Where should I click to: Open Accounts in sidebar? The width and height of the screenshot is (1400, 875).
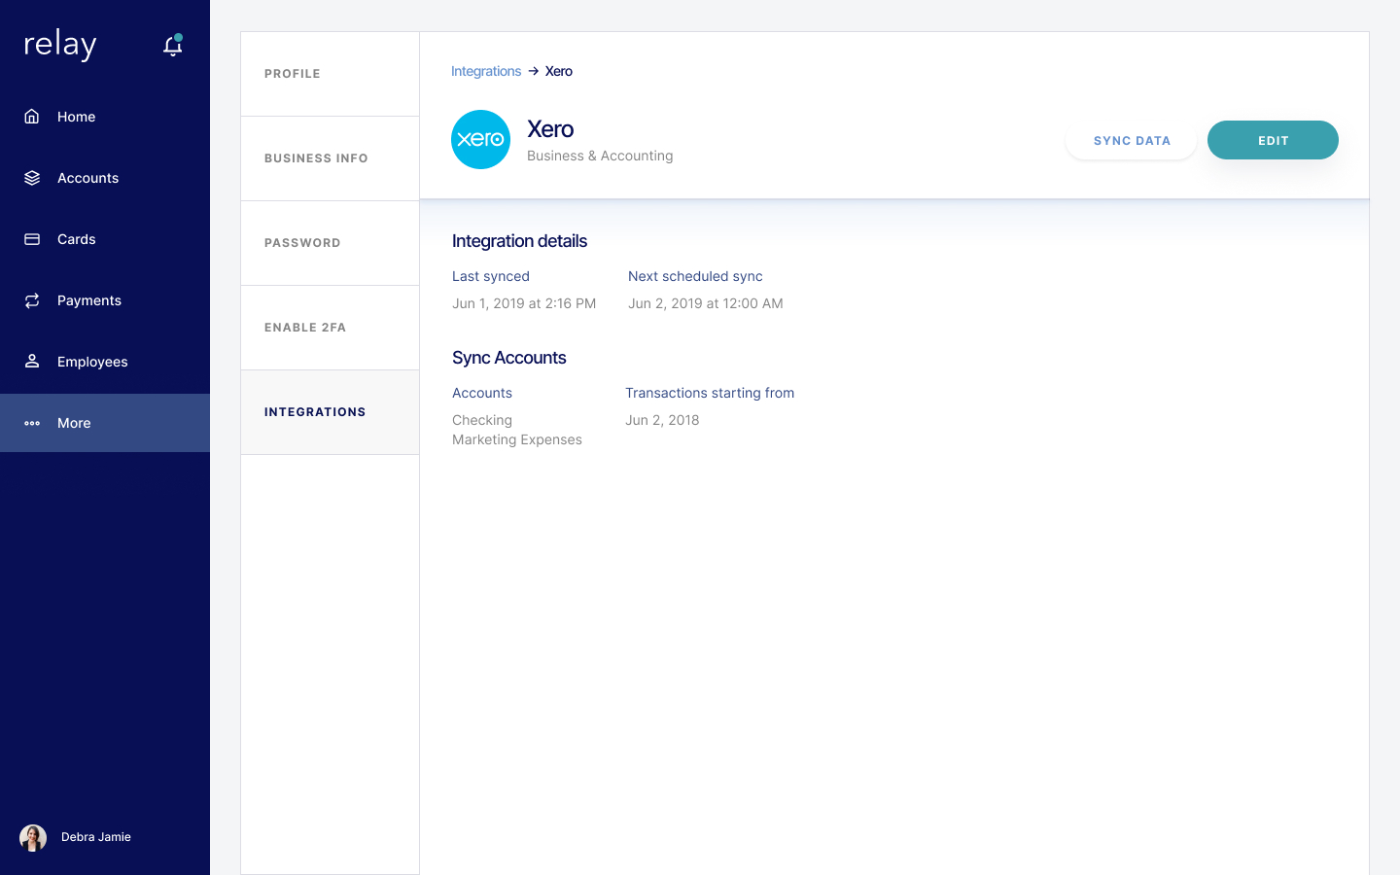pos(105,178)
